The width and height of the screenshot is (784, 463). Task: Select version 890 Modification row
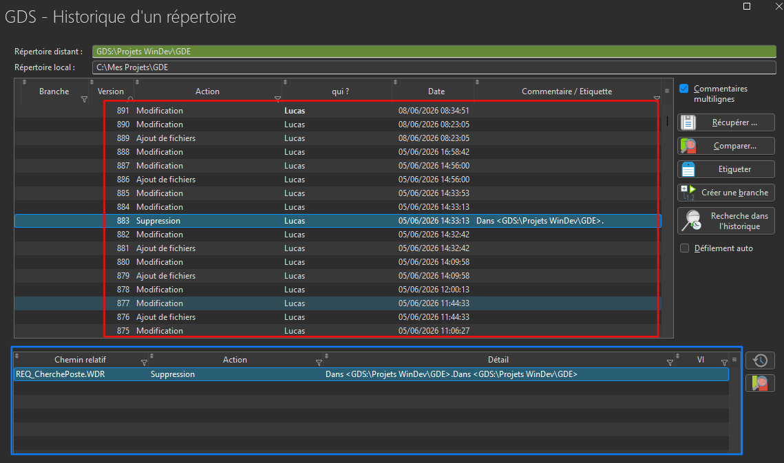point(338,125)
